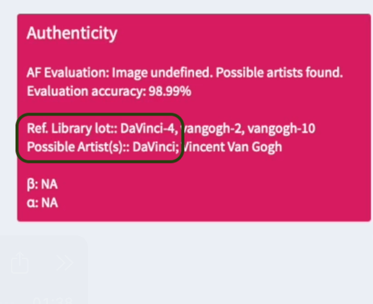Click the double chevron forward icon
This screenshot has height=304, width=373.
pyautogui.click(x=64, y=263)
